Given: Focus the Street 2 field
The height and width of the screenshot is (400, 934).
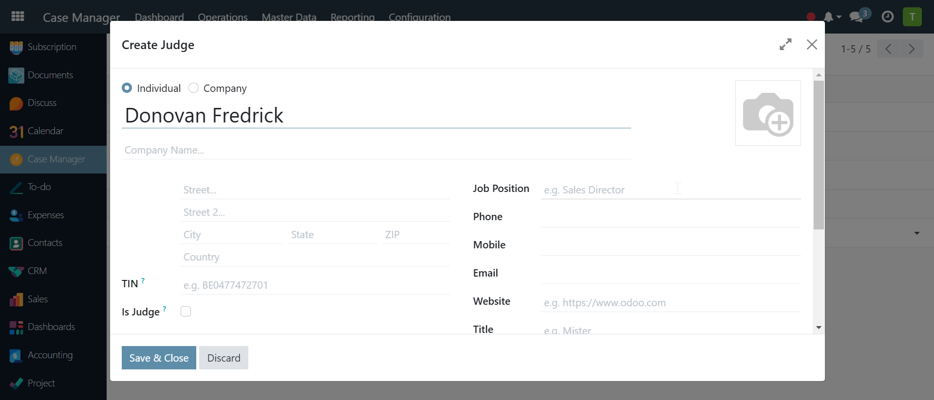Looking at the screenshot, I should (315, 212).
